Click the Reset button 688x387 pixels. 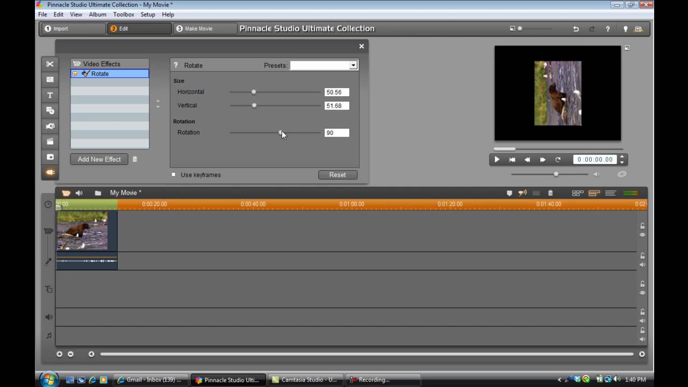click(x=338, y=175)
